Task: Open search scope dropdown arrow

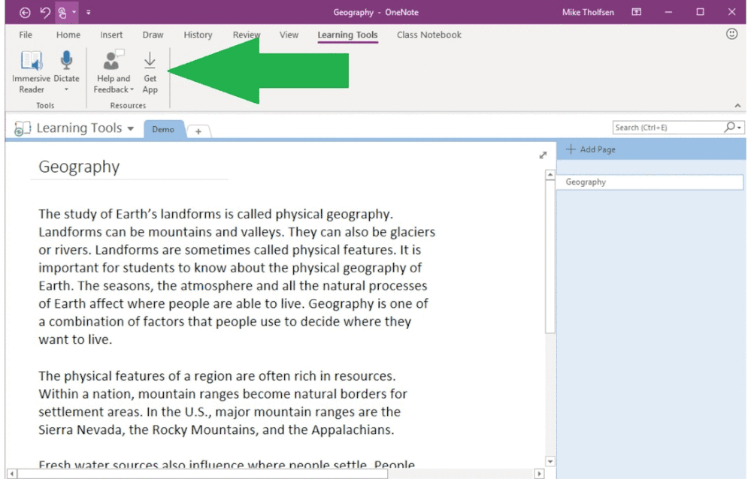Action: (740, 128)
